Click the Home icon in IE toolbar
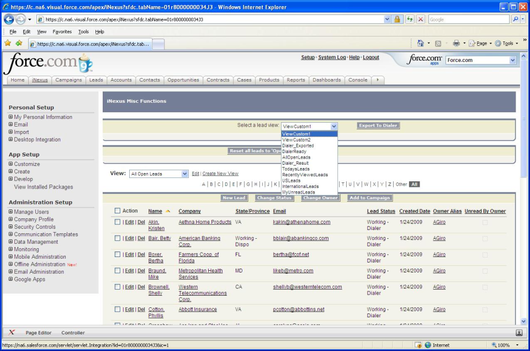The height and width of the screenshot is (351, 530). tap(421, 43)
